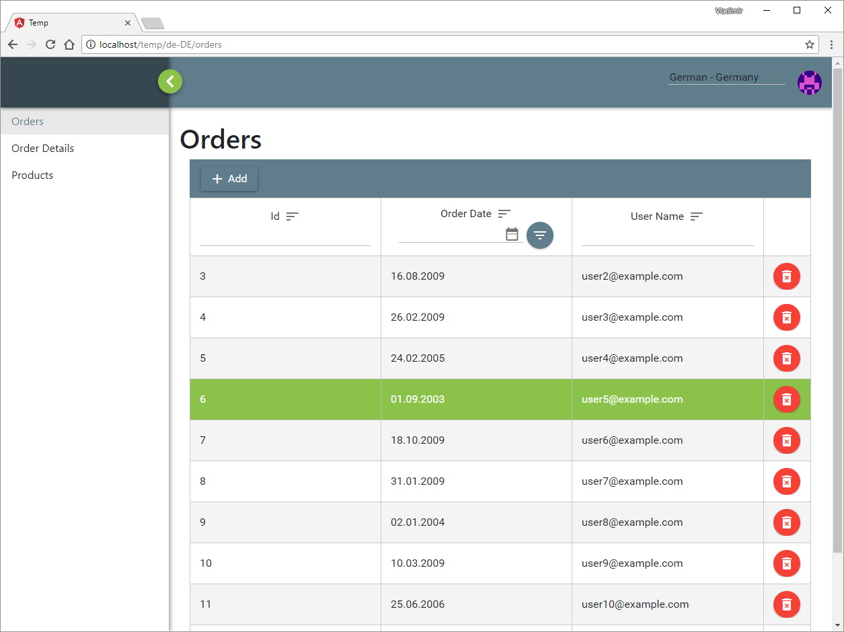This screenshot has height=632, width=844.
Task: Open Order Details in the sidebar
Action: pyautogui.click(x=43, y=149)
